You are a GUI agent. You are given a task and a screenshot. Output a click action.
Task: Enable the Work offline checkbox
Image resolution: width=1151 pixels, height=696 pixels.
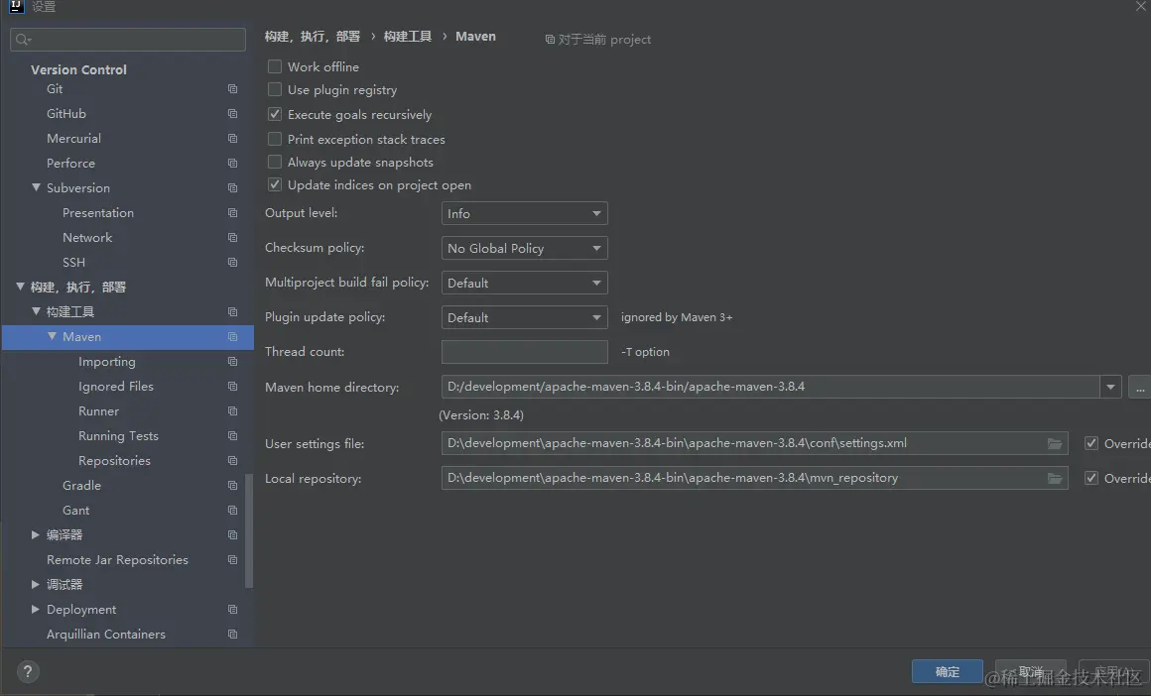click(x=275, y=66)
